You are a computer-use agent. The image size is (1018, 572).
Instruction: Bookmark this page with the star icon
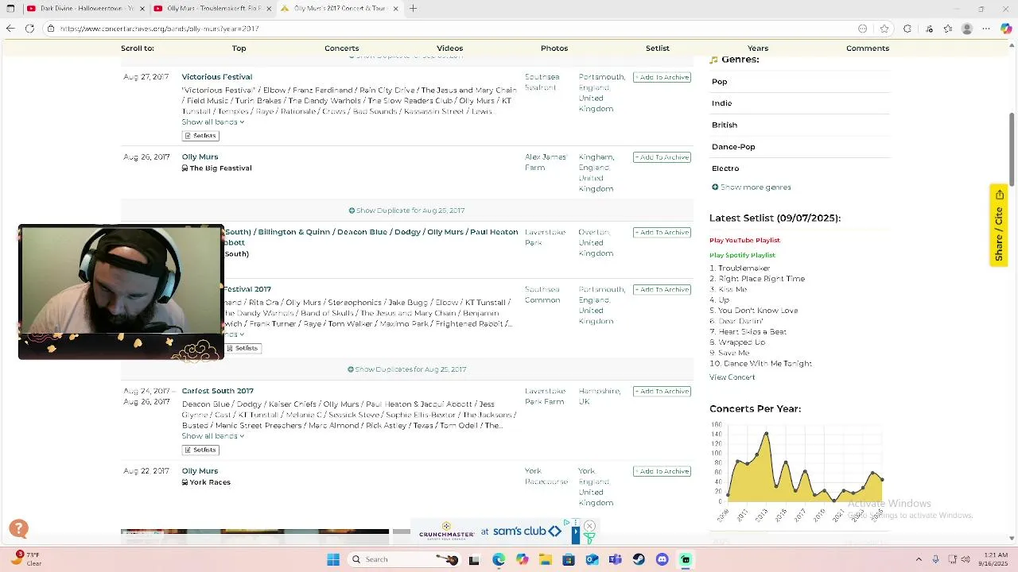(x=884, y=29)
